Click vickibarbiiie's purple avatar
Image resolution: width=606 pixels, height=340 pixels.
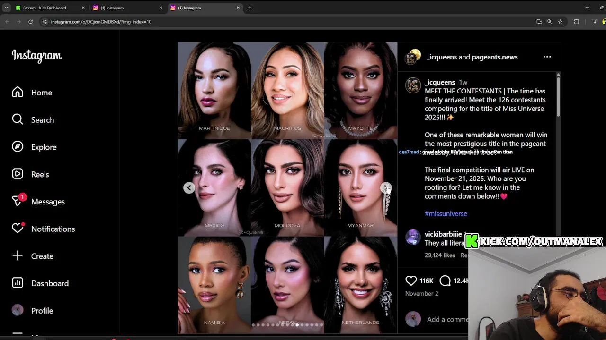coord(413,237)
